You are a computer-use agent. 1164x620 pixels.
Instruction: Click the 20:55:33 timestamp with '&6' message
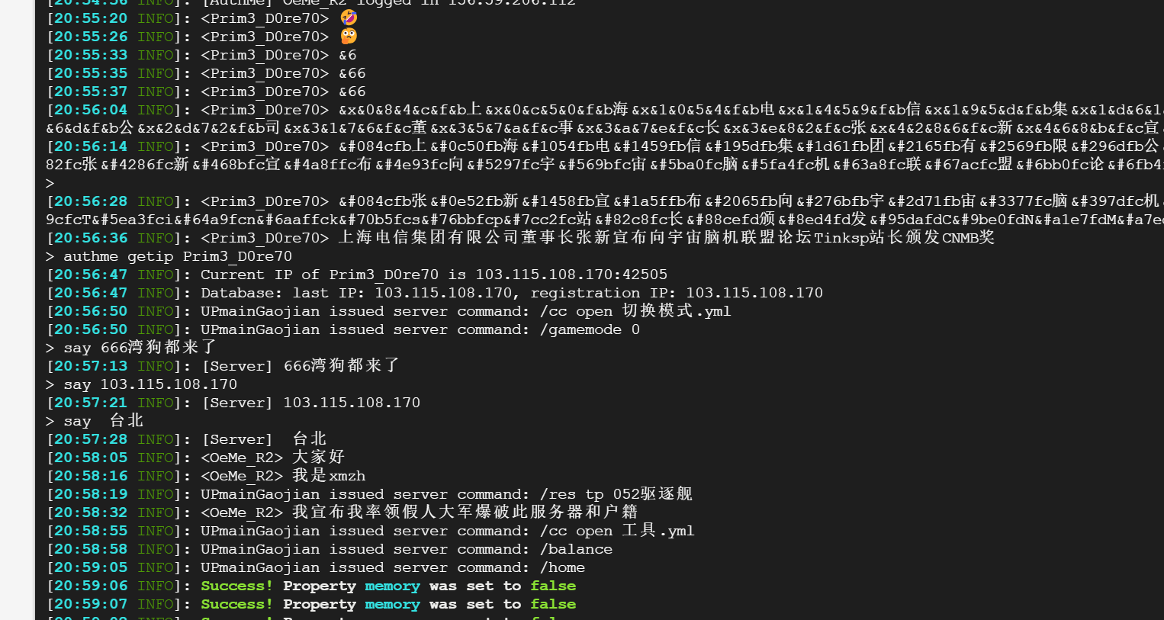click(90, 55)
